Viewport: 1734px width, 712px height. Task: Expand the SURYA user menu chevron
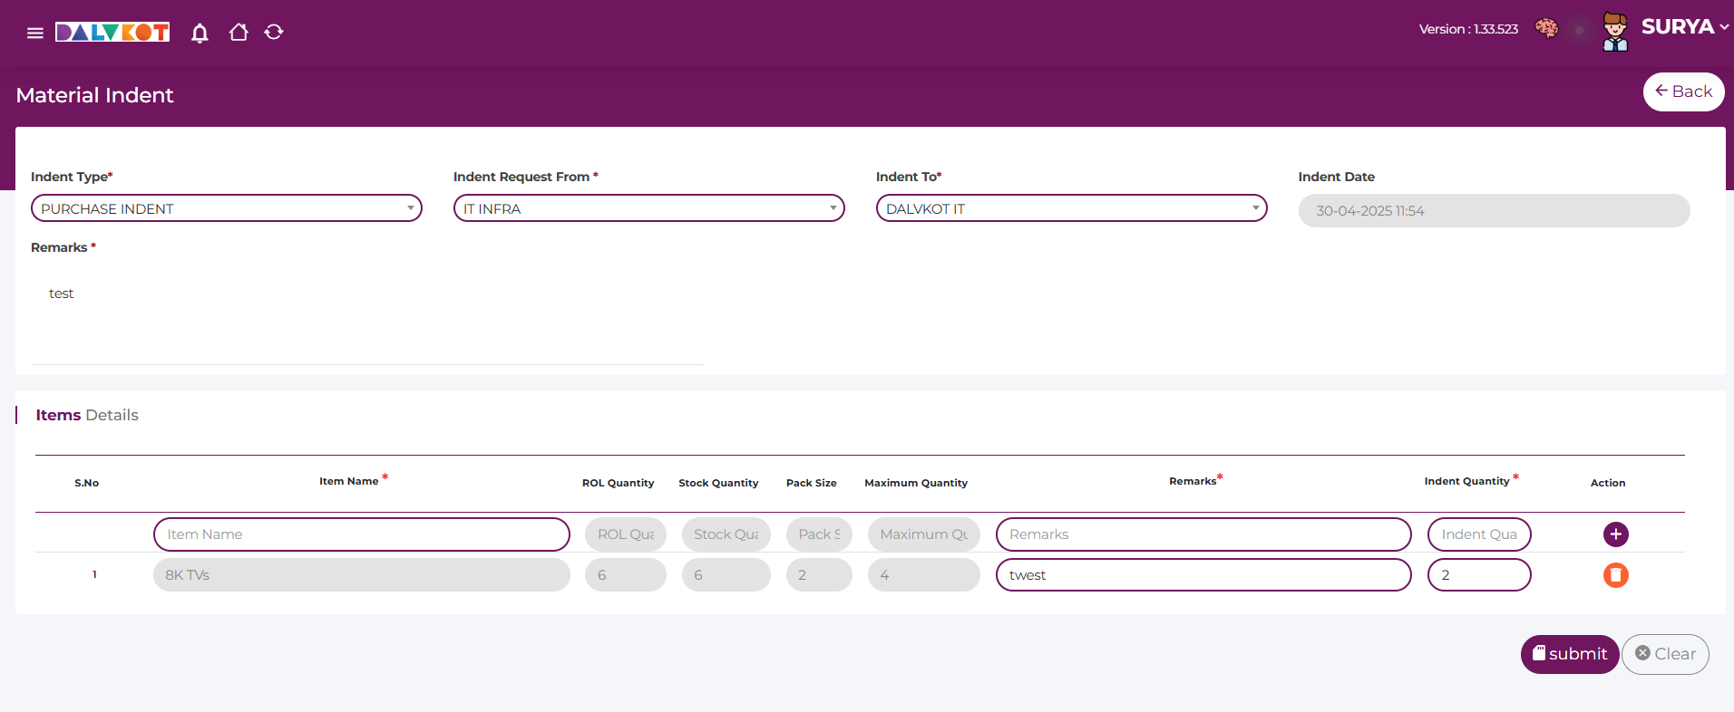coord(1724,27)
